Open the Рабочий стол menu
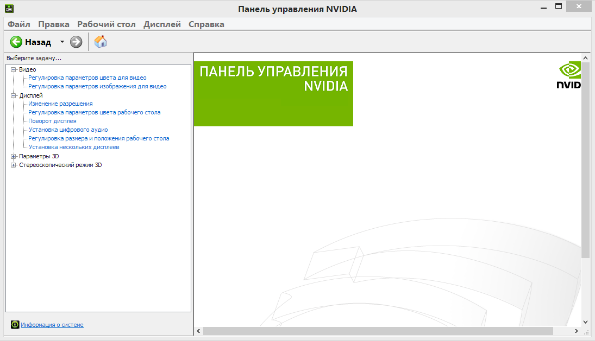Viewport: 595px width, 341px height. [x=107, y=24]
